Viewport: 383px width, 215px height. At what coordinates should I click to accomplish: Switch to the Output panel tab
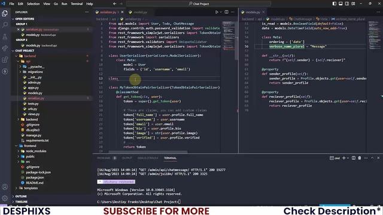pyautogui.click(x=127, y=158)
